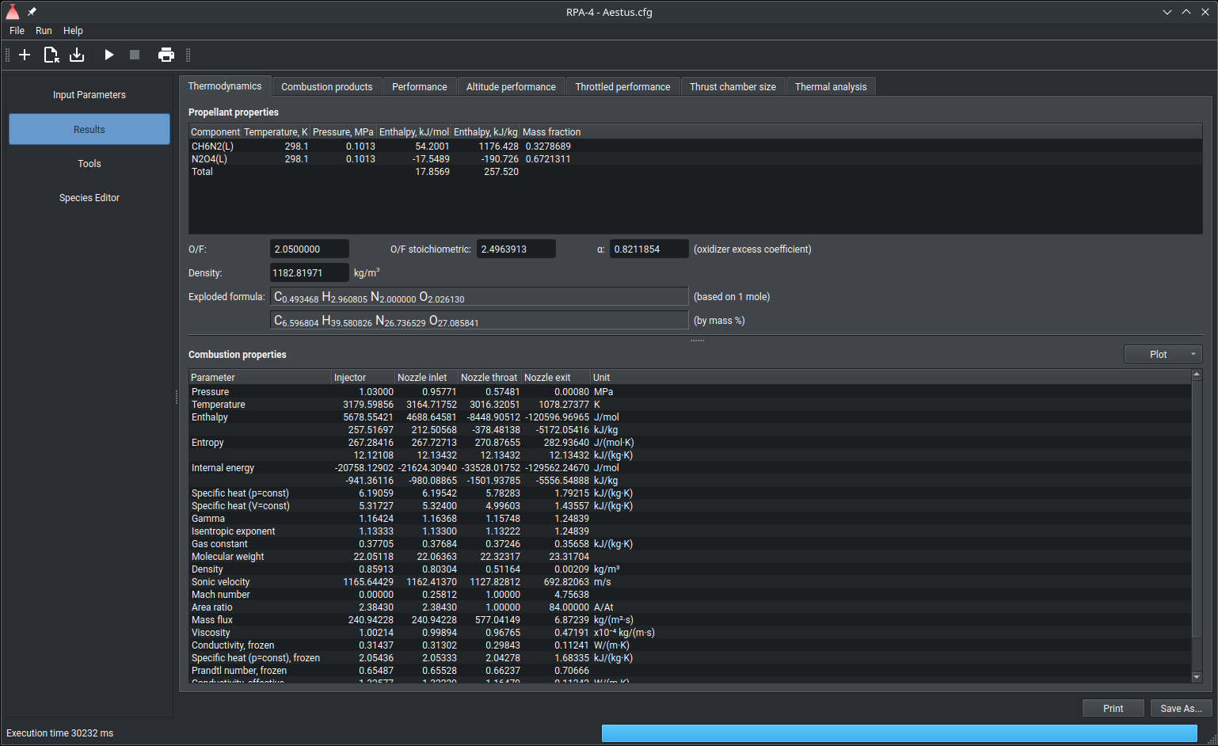Run the analysis with play icon
Screen dimensions: 1218x746
point(109,55)
